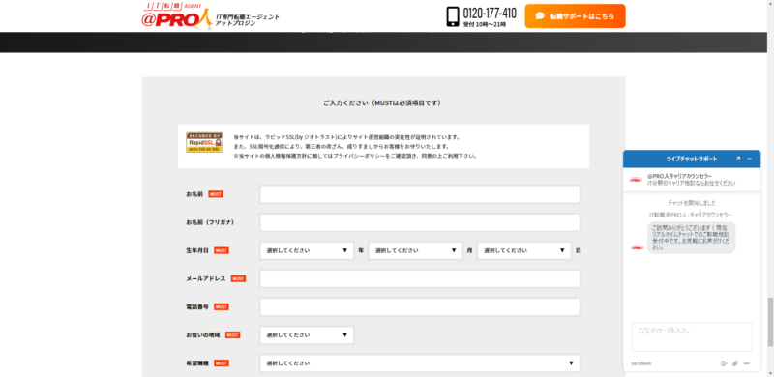774x377 pixels.
Task: Click the 生年月日 label
Action: point(197,250)
